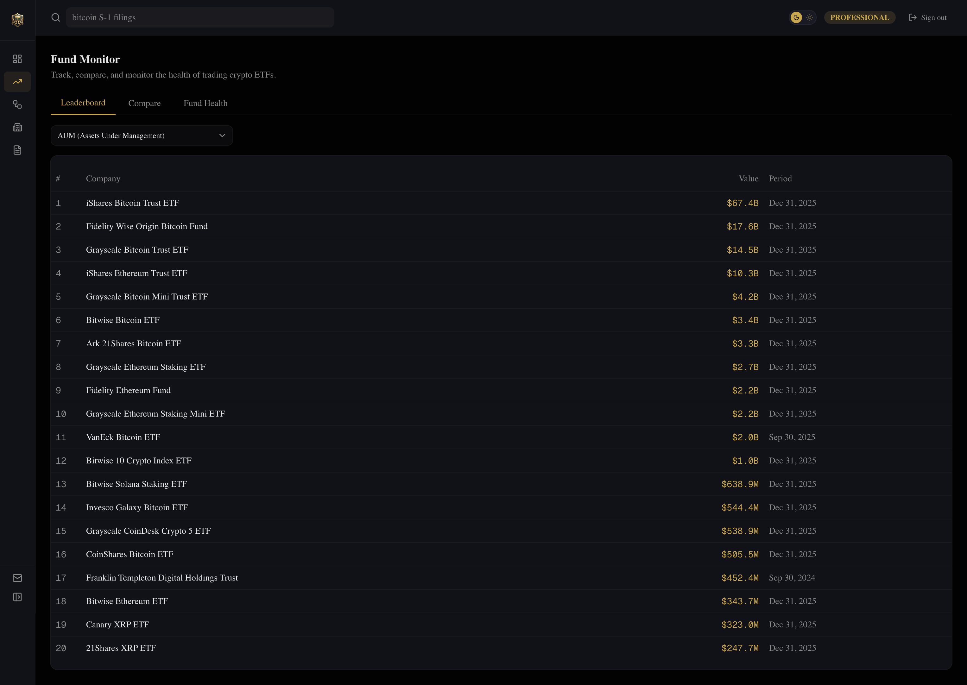This screenshot has height=685, width=967.
Task: Click the $10.3B value
Action: 742,273
